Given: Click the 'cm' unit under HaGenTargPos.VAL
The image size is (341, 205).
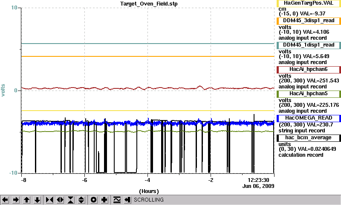Looking at the screenshot, I should [282, 9].
